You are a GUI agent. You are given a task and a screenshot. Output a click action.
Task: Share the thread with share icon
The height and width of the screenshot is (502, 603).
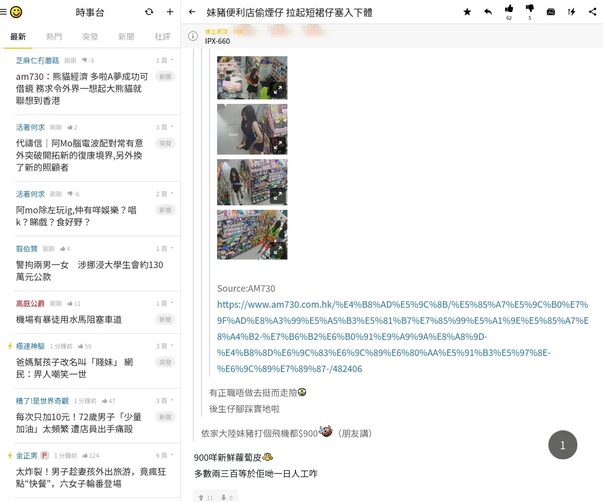[x=592, y=12]
